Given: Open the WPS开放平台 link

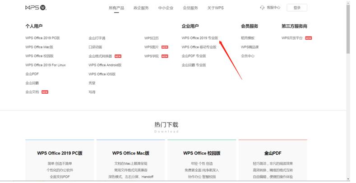Looking at the screenshot, I should point(292,38).
